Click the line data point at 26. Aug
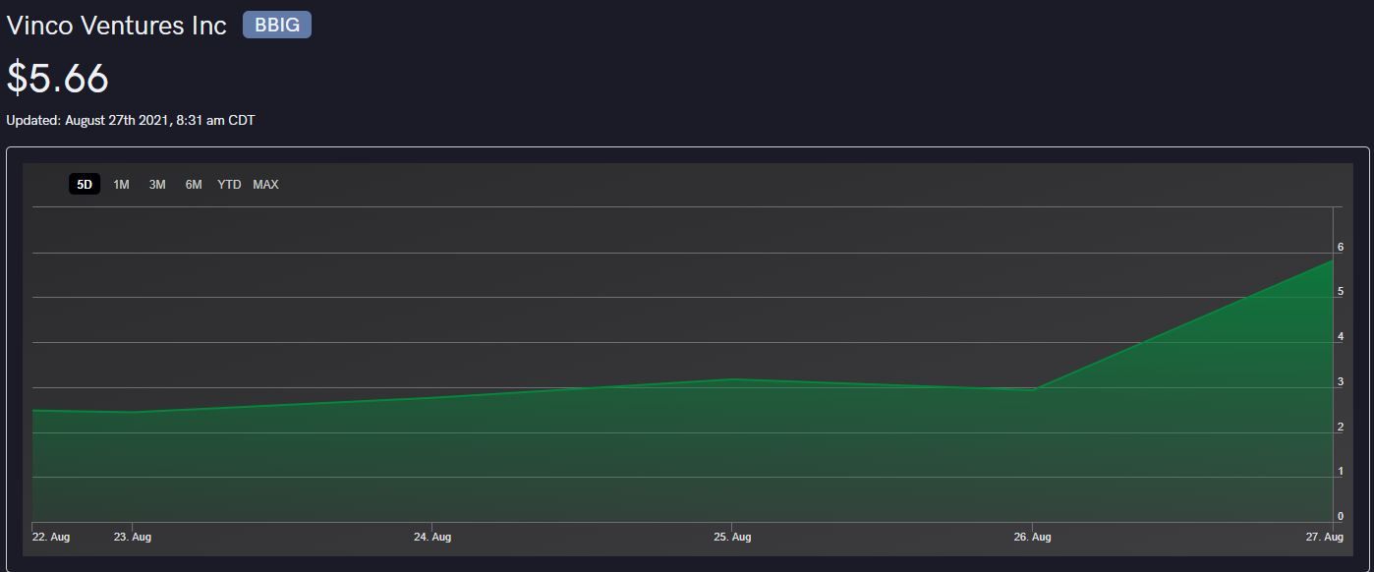 (x=1032, y=389)
